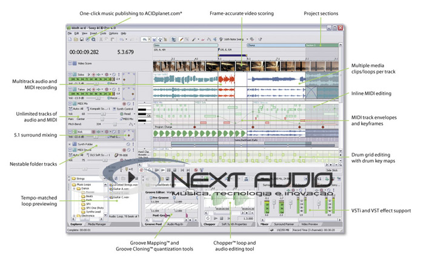Screen dimensions: 424x267
Task: Click the 00:00:09.282 time display
Action: [x=84, y=52]
